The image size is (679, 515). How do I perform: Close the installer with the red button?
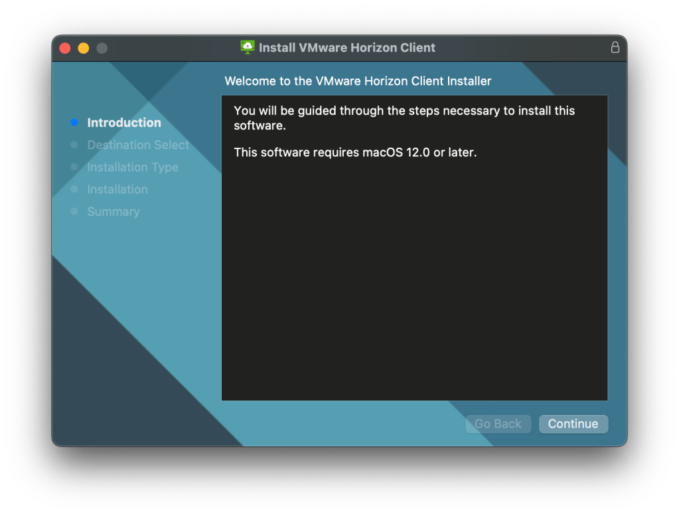tap(65, 48)
